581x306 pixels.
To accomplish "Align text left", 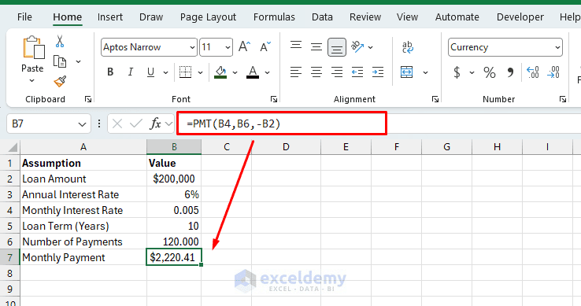I will [296, 72].
